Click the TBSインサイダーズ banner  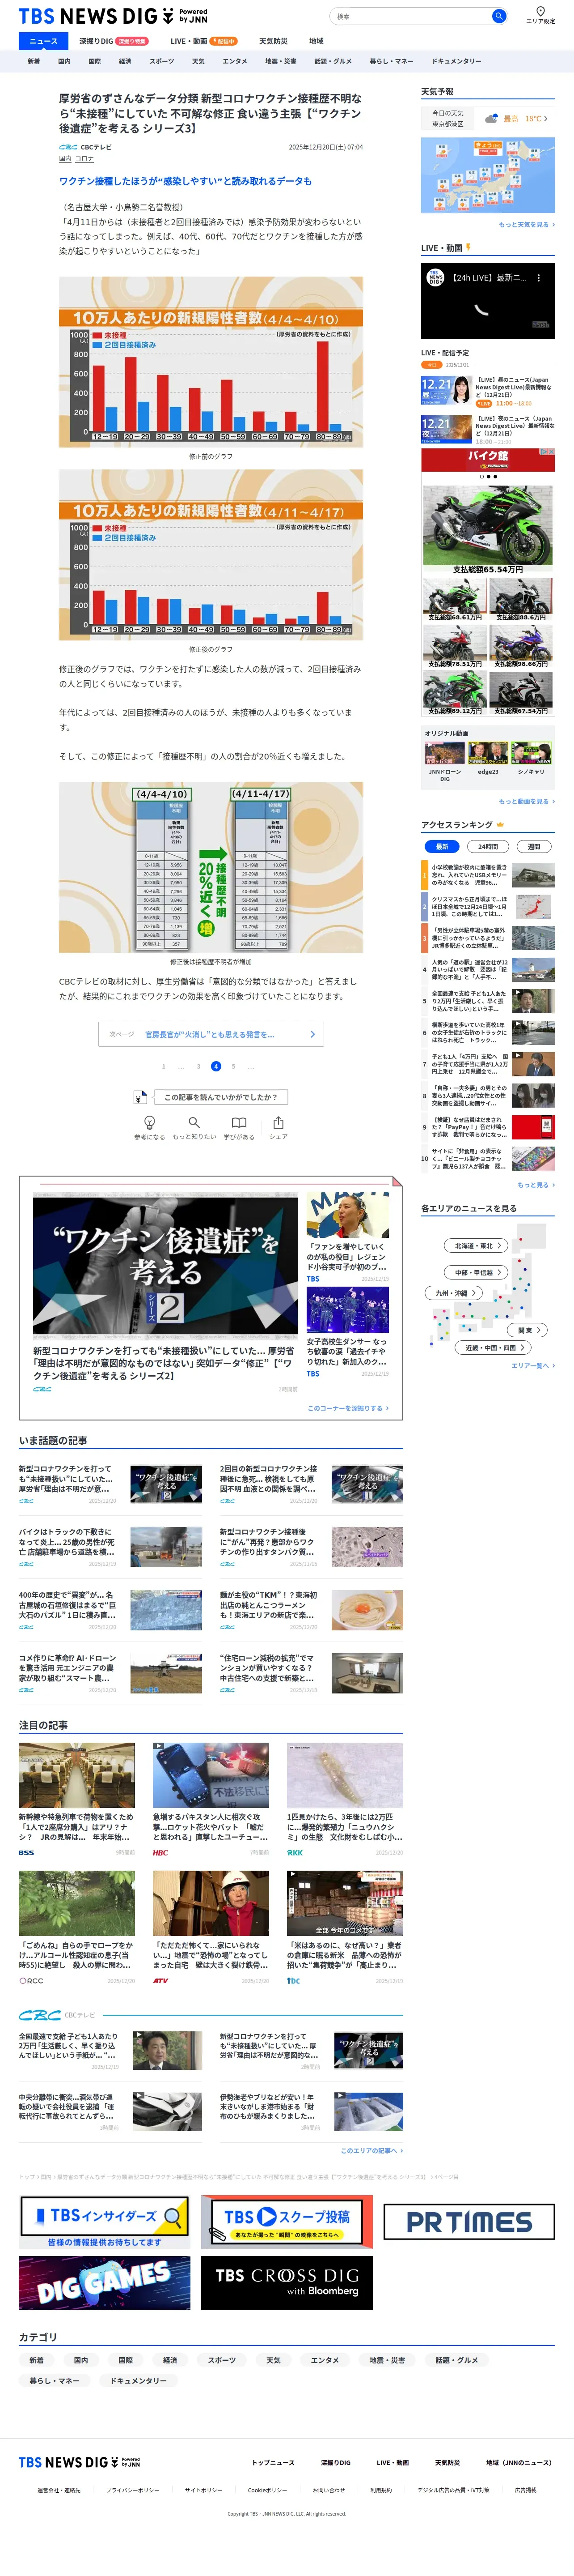point(105,2223)
